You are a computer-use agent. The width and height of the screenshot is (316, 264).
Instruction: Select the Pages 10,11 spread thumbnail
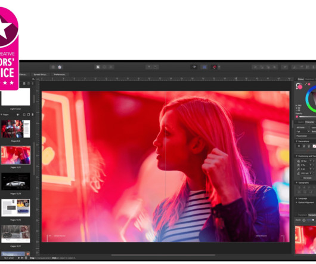point(16,155)
